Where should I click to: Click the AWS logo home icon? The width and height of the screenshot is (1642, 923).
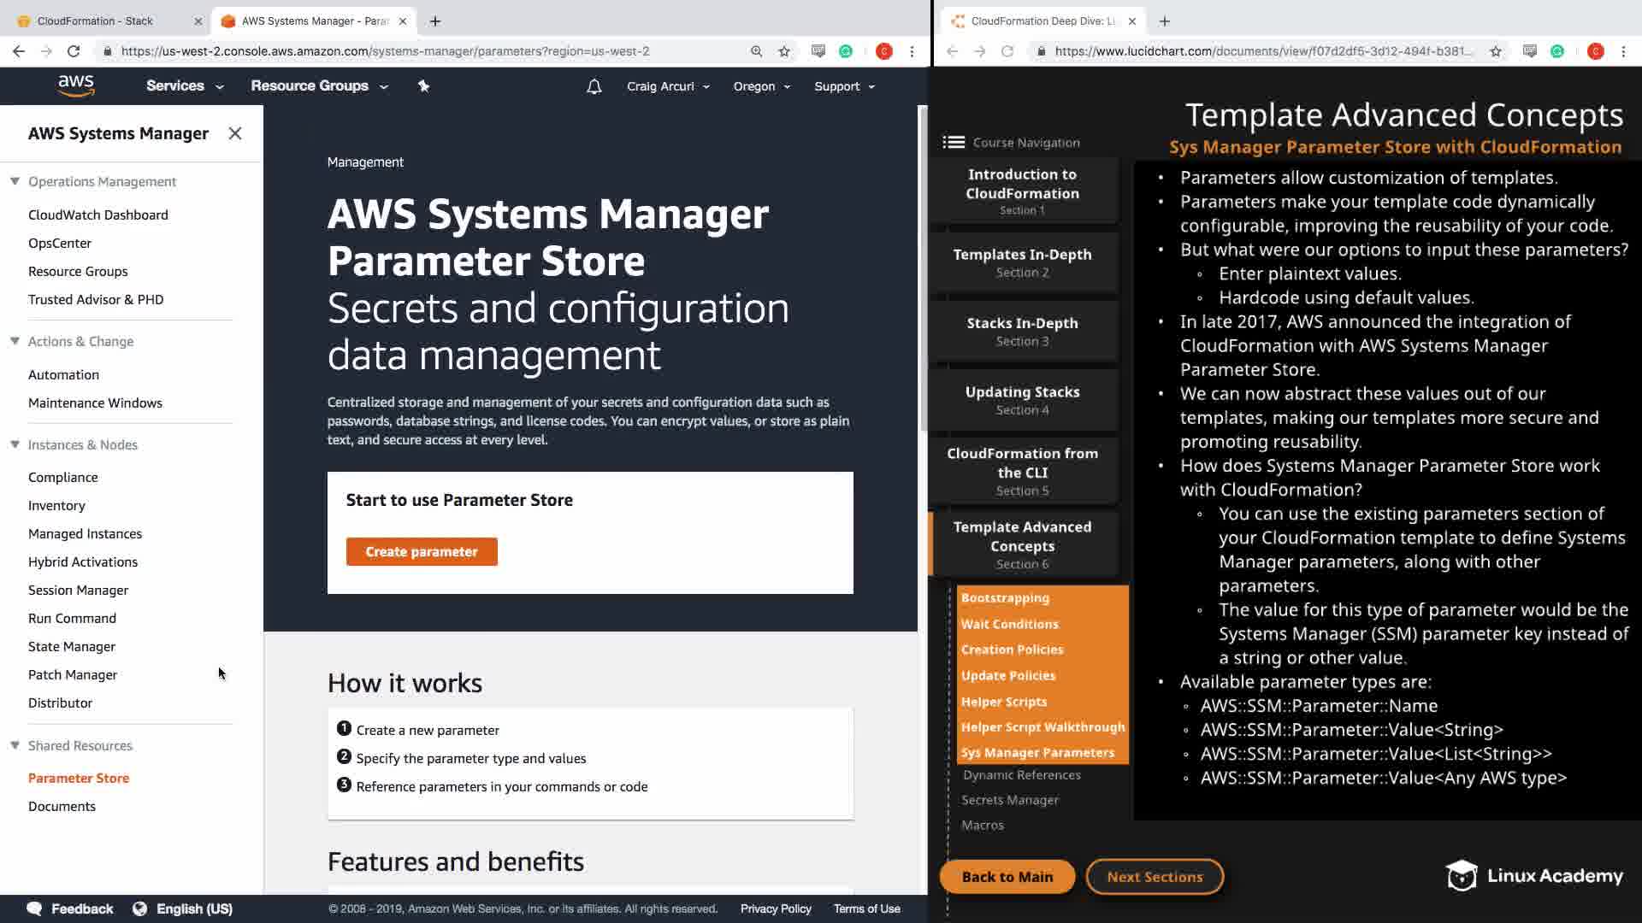(76, 85)
